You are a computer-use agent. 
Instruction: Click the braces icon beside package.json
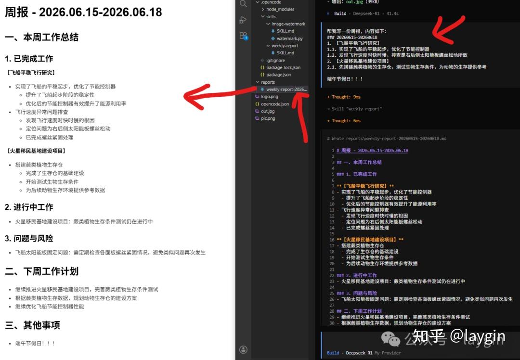click(262, 75)
